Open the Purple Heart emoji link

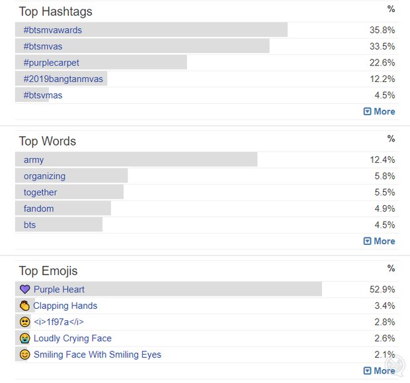59,289
